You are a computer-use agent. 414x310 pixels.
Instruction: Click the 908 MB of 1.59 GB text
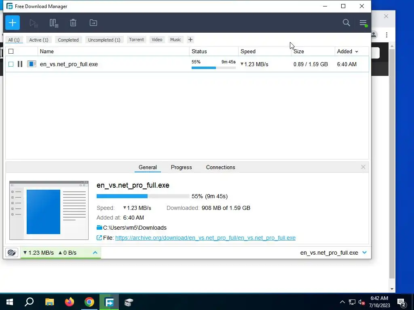click(226, 208)
